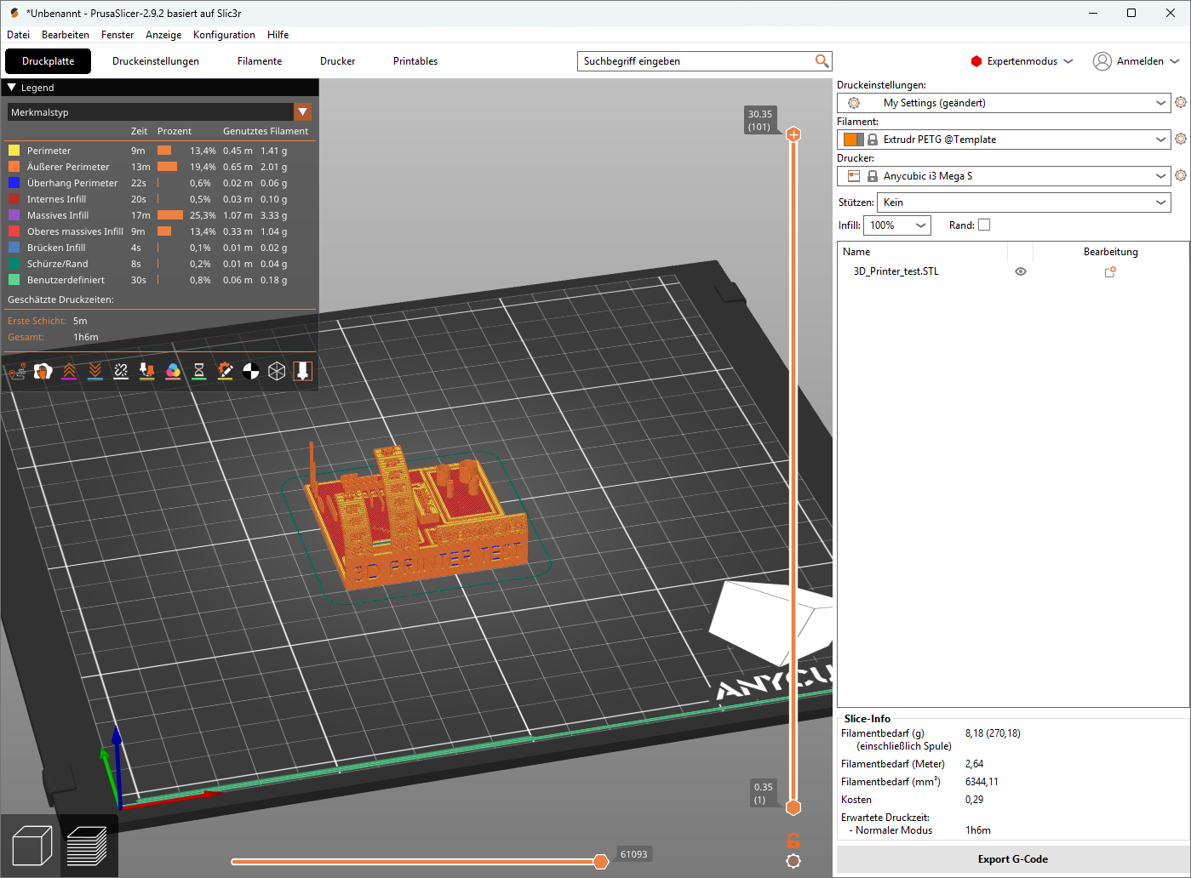Switch to 3D editor cube view
This screenshot has width=1191, height=878.
coord(32,847)
